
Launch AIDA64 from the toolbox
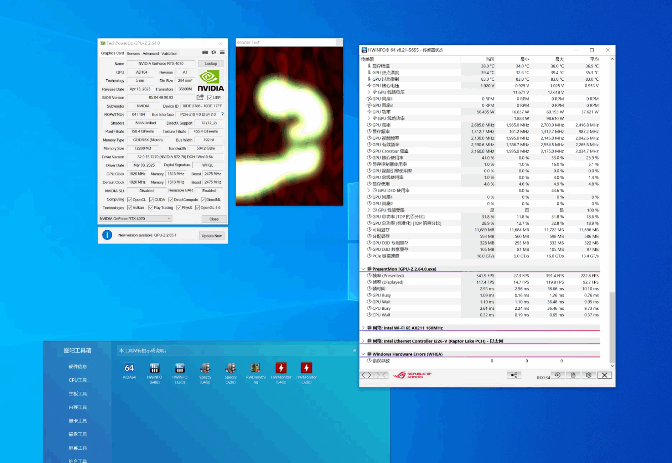129,371
